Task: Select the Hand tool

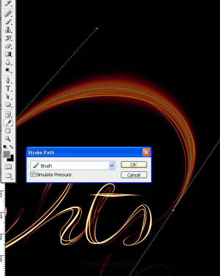Action: click(8, 130)
